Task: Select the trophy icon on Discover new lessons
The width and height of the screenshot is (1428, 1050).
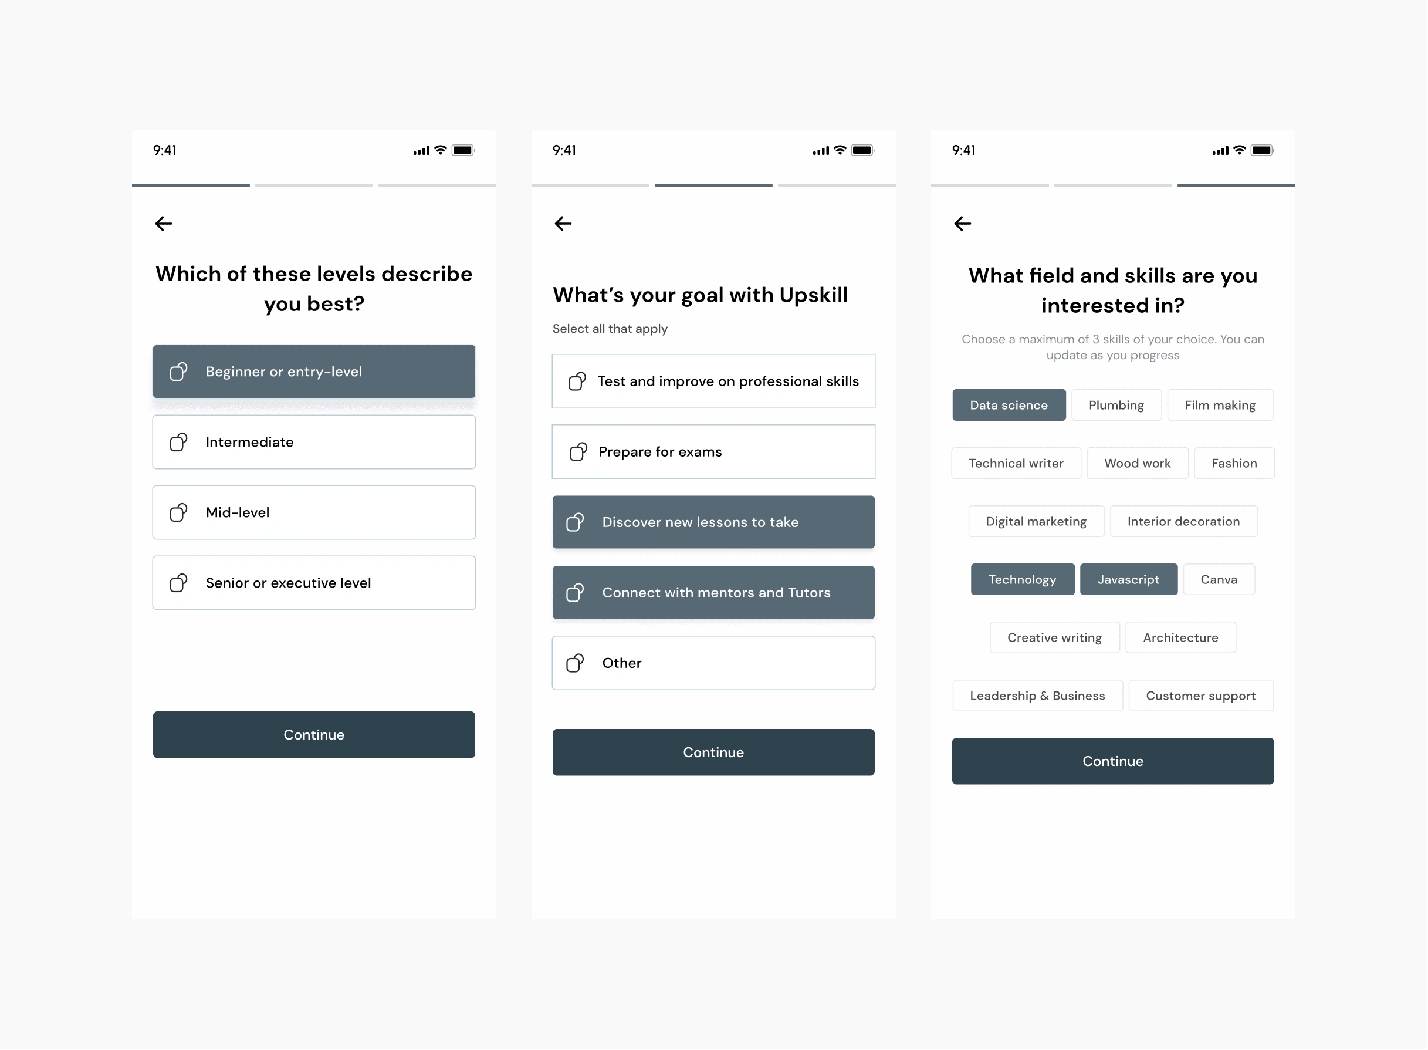Action: tap(577, 522)
